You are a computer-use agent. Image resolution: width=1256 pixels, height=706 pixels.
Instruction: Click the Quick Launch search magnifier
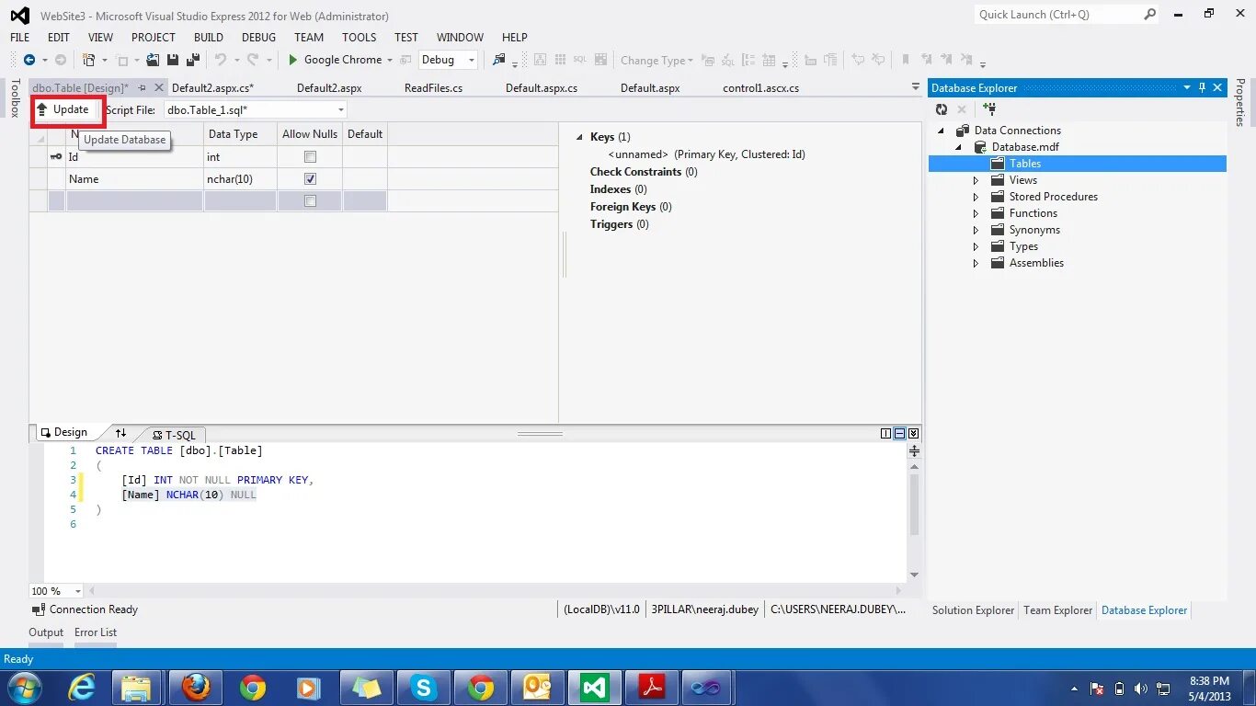(1149, 15)
